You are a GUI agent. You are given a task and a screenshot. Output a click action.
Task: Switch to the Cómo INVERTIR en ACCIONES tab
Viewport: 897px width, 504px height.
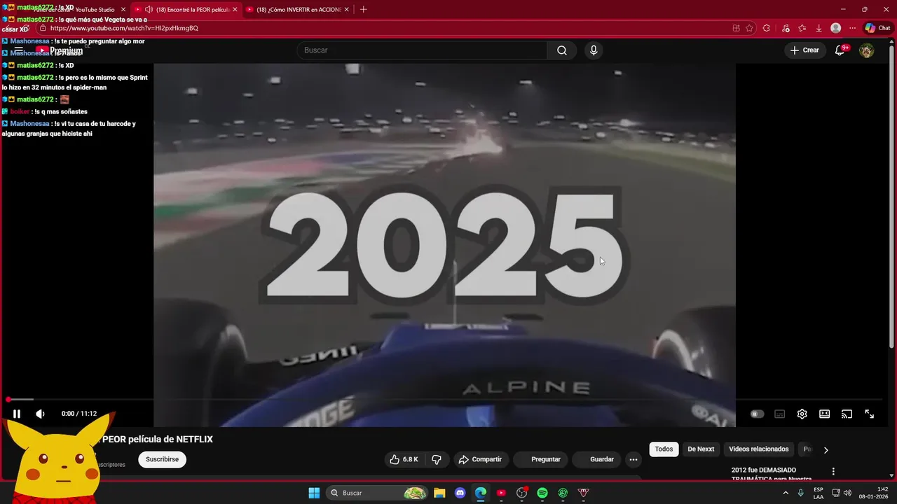[x=299, y=10]
